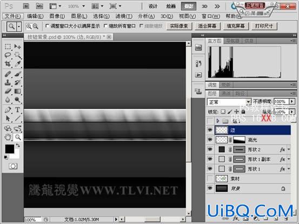Viewport: 299px width, 224px height.
Task: Toggle Quick Mask mode
Action: pyautogui.click(x=13, y=166)
